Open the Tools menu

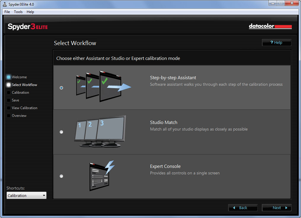point(18,12)
